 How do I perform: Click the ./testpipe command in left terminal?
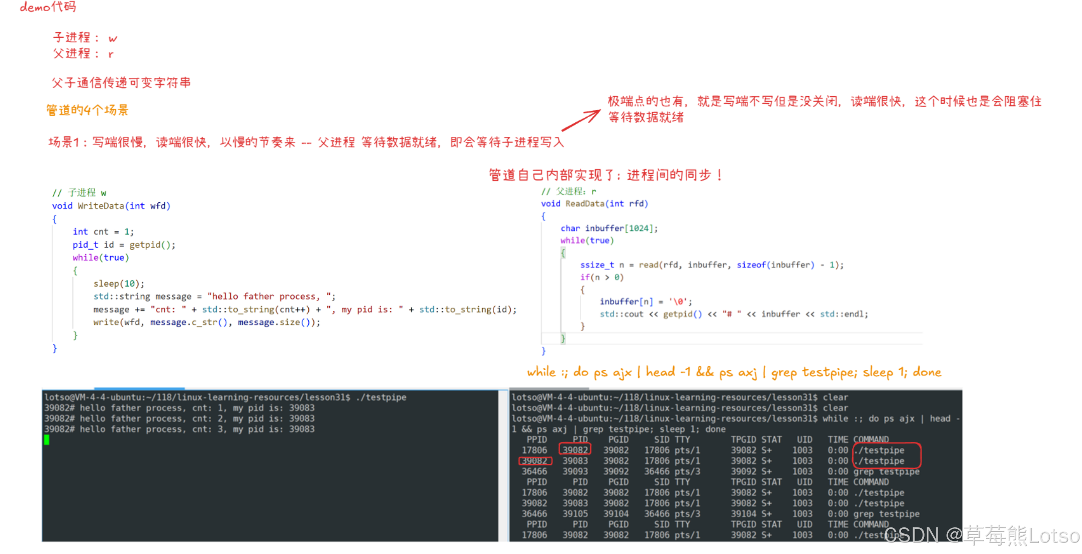click(x=381, y=397)
